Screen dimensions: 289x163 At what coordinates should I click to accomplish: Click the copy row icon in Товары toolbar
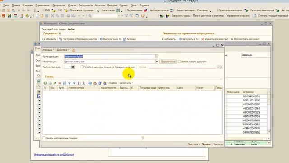[x=50, y=83]
